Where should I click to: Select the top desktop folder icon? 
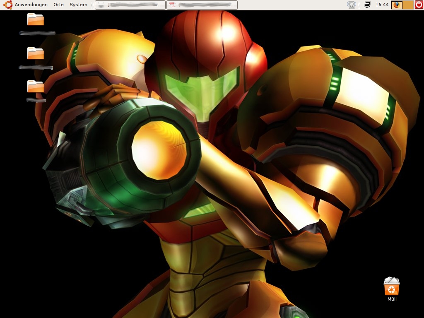tap(36, 19)
